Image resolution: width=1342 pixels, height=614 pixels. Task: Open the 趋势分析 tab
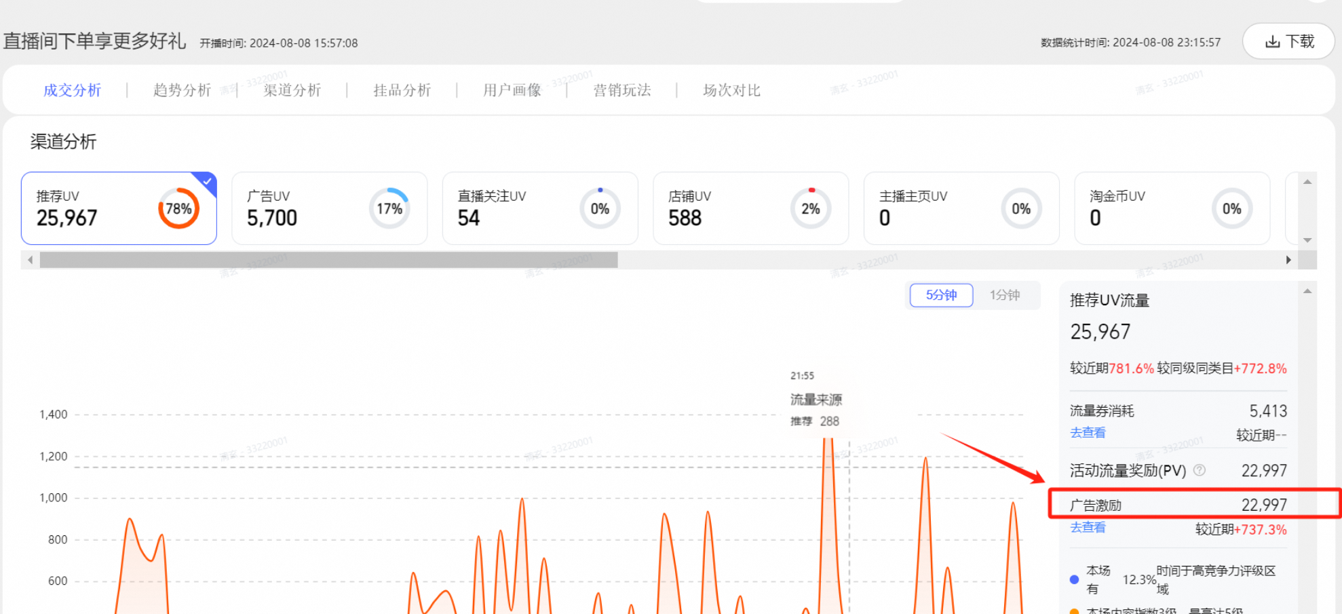[182, 90]
